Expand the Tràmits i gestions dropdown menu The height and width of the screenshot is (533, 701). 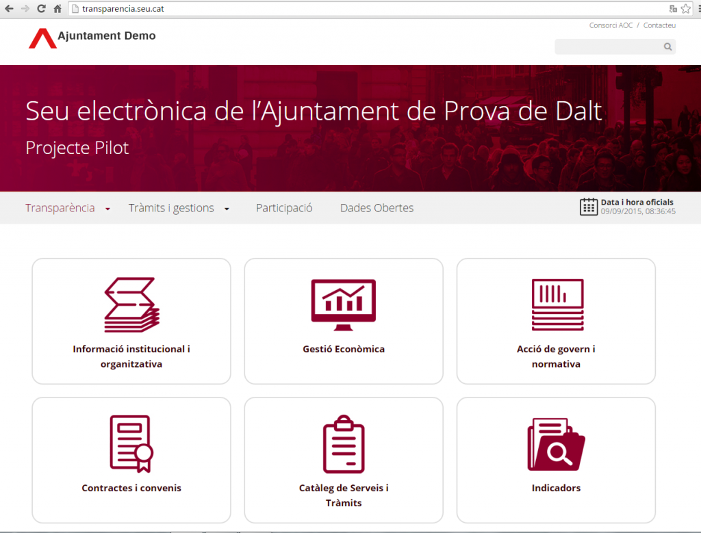point(172,207)
